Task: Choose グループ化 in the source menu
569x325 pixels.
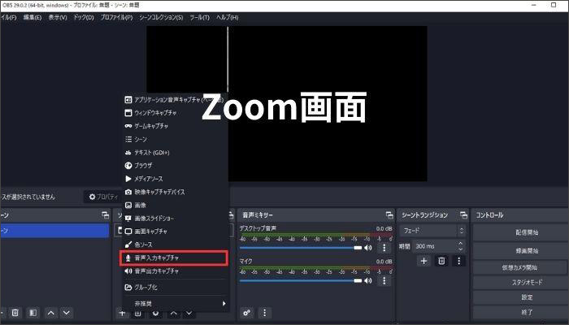Action: coord(174,288)
